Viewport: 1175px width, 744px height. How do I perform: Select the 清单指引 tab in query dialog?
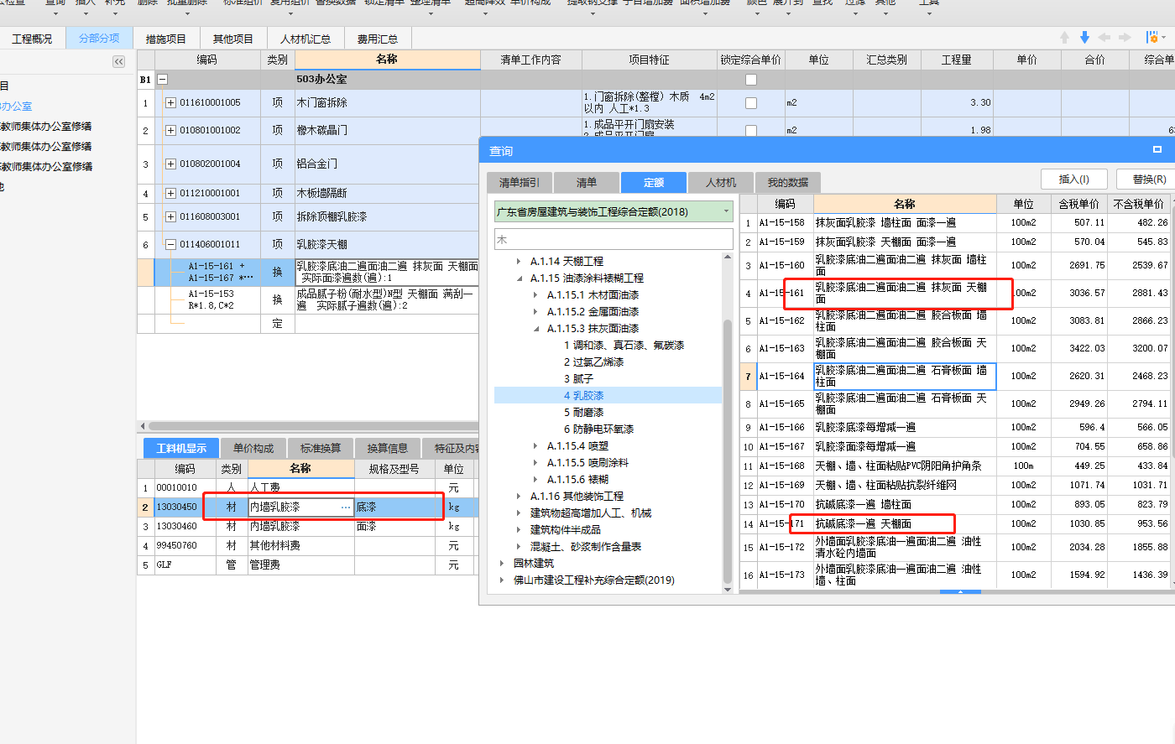click(520, 182)
